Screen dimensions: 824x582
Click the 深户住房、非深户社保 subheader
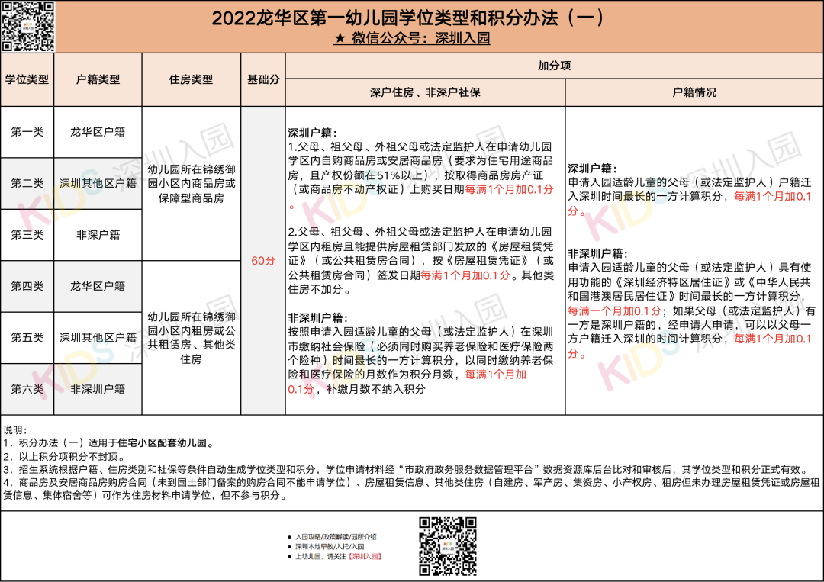425,92
